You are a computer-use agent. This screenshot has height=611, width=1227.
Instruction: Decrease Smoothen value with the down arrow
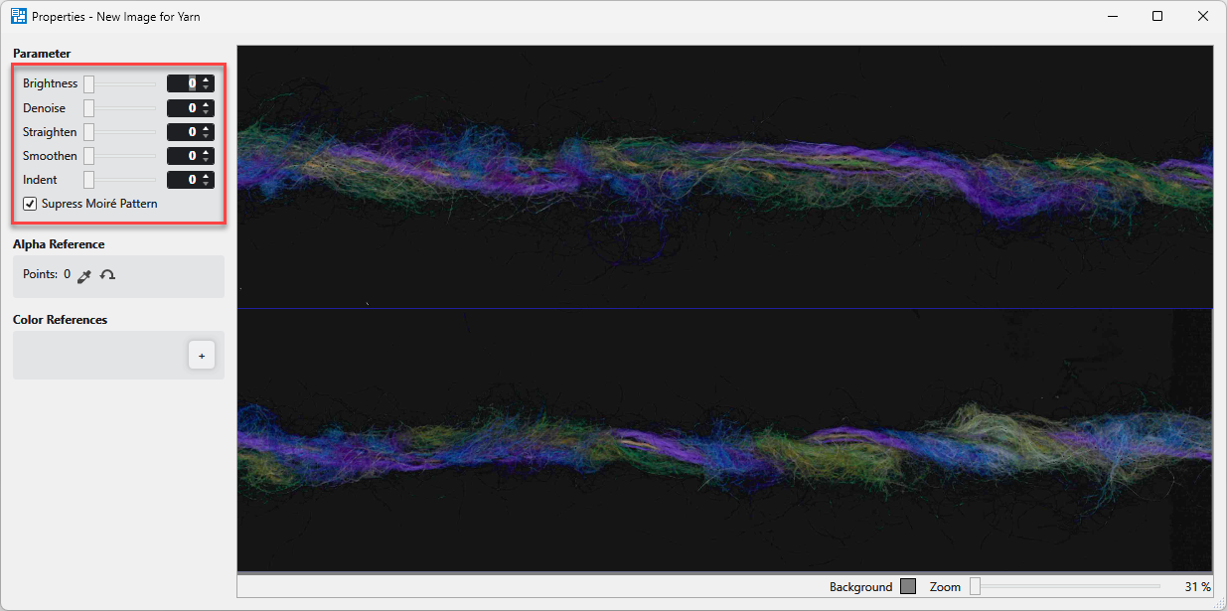[206, 160]
